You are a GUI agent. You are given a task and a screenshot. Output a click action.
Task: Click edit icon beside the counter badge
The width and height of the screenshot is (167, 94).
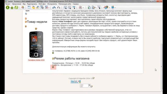[x=92, y=86]
